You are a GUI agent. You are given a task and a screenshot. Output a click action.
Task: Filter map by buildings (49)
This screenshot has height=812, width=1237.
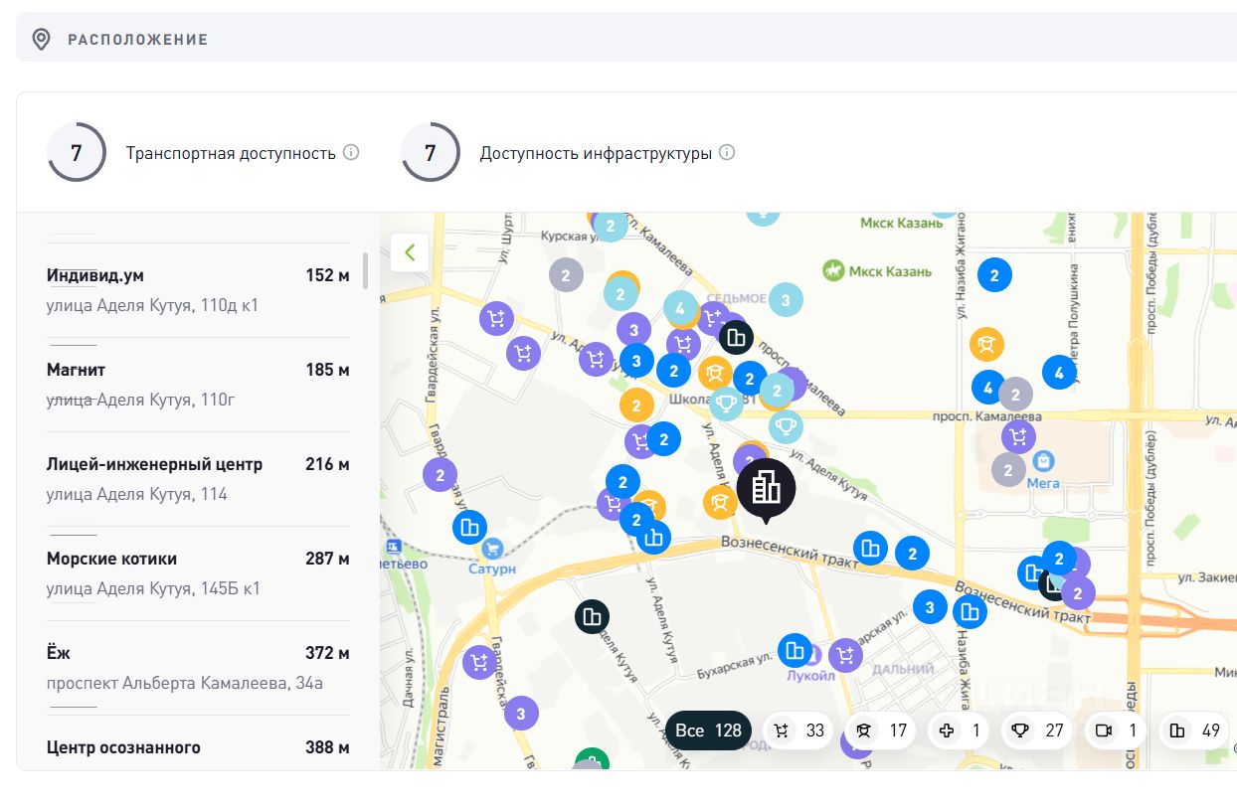(x=1195, y=731)
